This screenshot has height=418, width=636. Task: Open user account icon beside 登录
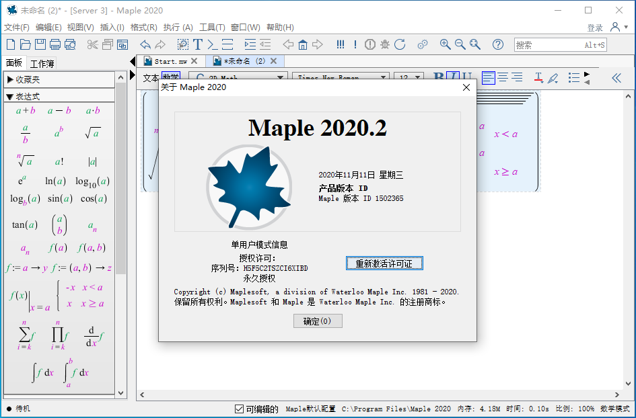tap(615, 27)
